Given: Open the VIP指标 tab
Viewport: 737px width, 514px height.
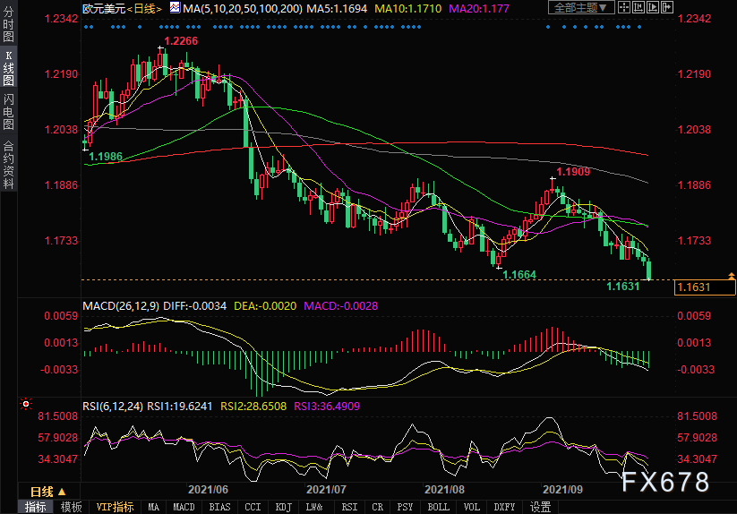Looking at the screenshot, I should [x=116, y=507].
